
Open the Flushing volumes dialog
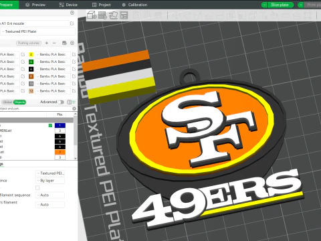click(29, 43)
